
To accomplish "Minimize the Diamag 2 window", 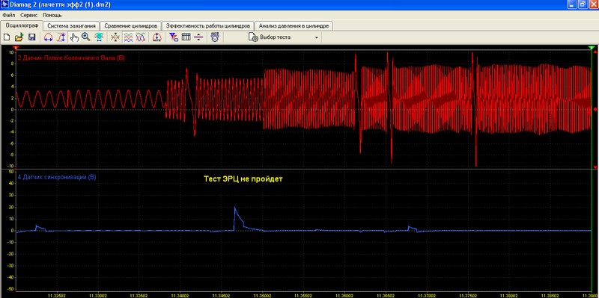I will pyautogui.click(x=572, y=4).
